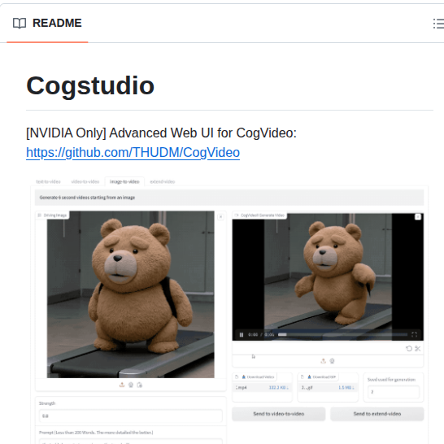The width and height of the screenshot is (444, 444).
Task: Click the webcam icon under driving image
Action: click(x=131, y=385)
